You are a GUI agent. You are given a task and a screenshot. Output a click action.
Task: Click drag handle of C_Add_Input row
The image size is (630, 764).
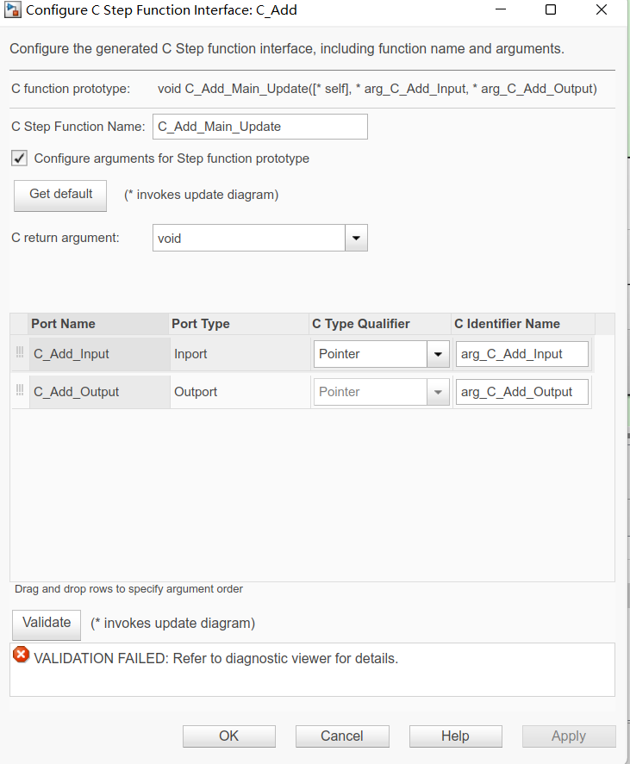pyautogui.click(x=20, y=352)
